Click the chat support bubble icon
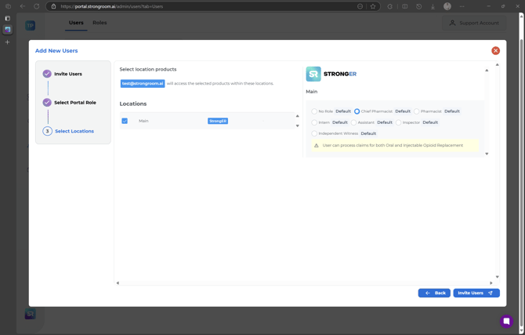This screenshot has width=525, height=335. click(x=506, y=321)
